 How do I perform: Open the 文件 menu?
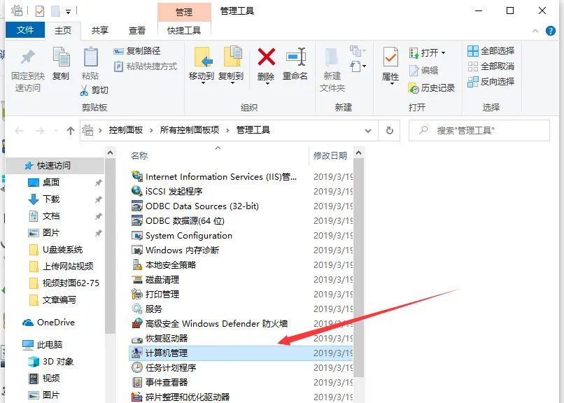pyautogui.click(x=25, y=31)
